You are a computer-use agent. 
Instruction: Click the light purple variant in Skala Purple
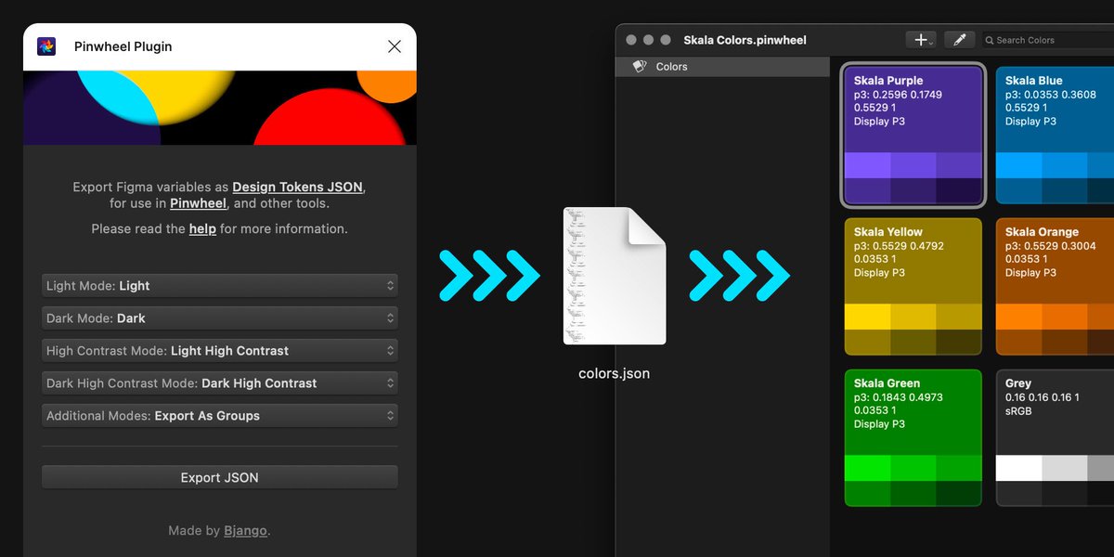(868, 165)
